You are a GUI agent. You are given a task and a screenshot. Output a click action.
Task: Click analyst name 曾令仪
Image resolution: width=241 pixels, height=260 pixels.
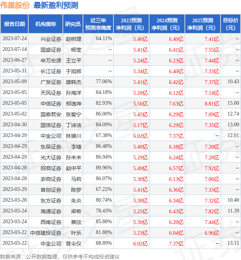[x=74, y=244]
